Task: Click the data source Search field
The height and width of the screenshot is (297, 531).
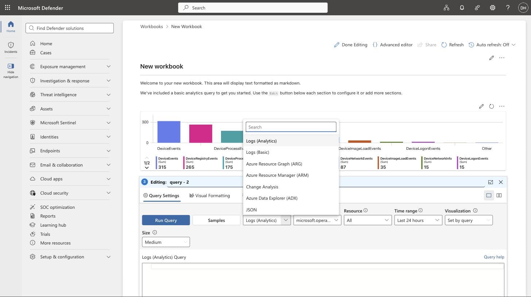Action: coord(291,127)
